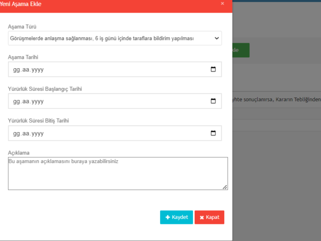Focus the Açıklama text area

point(117,173)
